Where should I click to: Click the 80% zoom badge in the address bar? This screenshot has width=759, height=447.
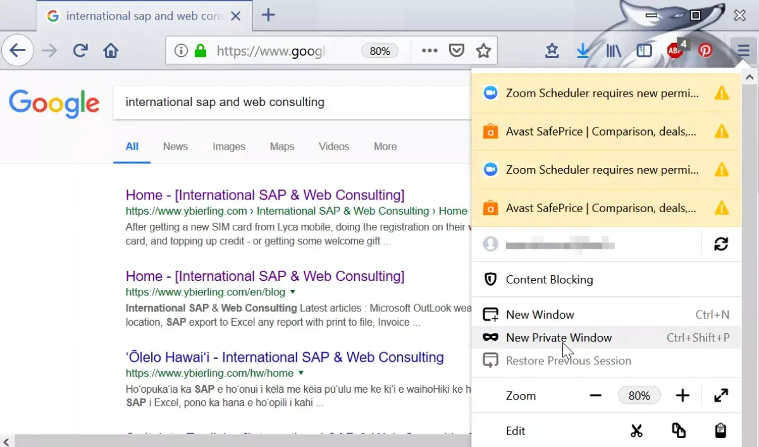(x=379, y=51)
